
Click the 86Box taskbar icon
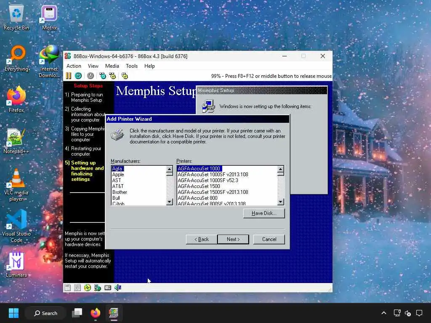[x=114, y=313]
